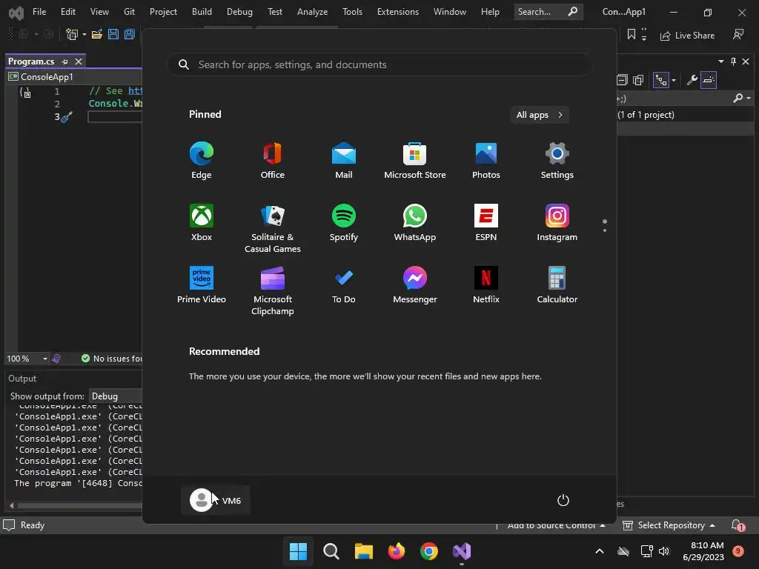
Task: Launch Spotify from Start menu
Action: tap(344, 222)
